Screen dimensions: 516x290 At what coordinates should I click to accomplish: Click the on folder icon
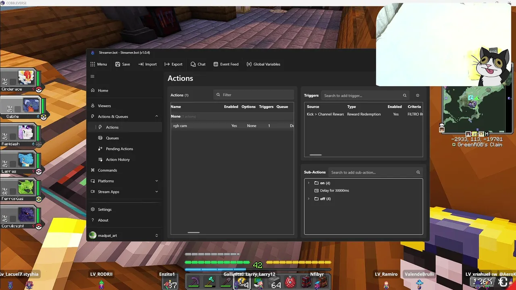(x=316, y=183)
